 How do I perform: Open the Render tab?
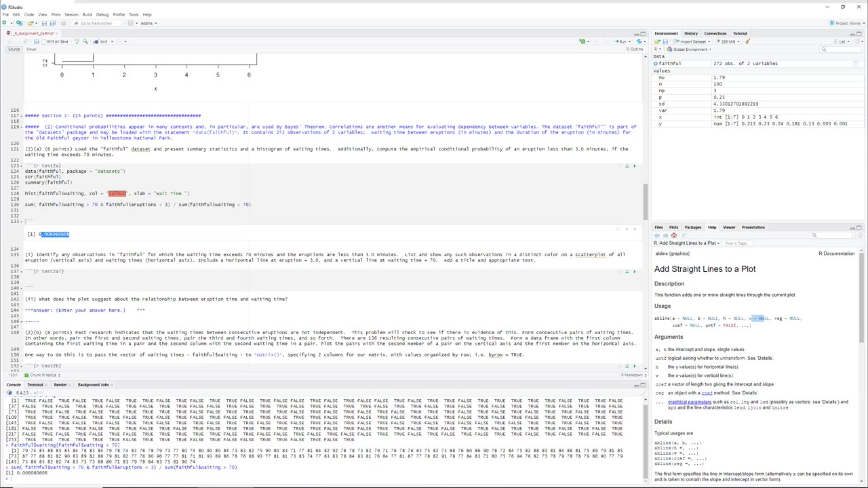[60, 384]
